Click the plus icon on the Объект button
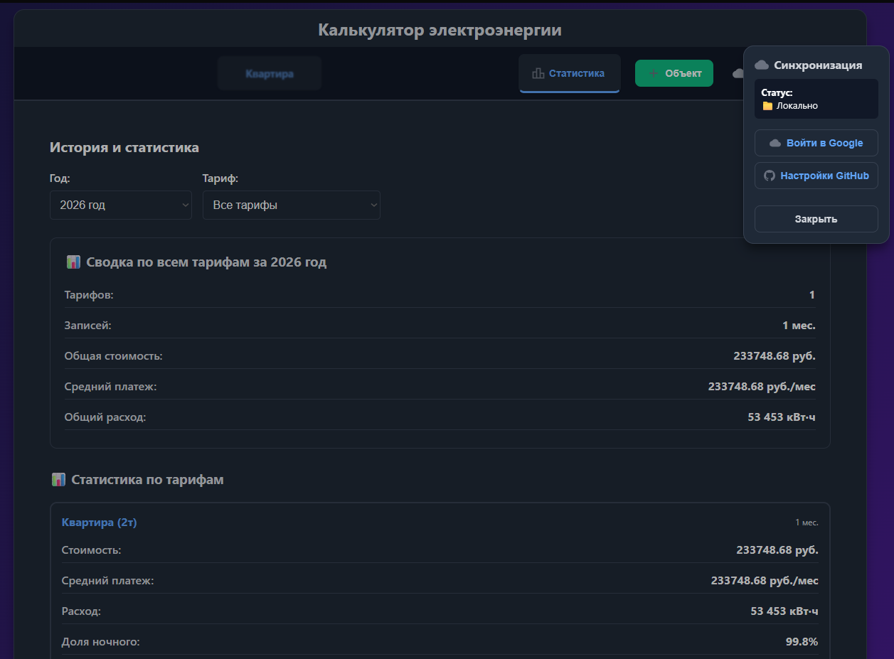Image resolution: width=894 pixels, height=659 pixels. pyautogui.click(x=654, y=73)
